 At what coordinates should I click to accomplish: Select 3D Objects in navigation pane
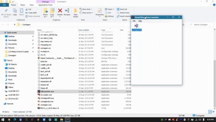pyautogui.click(x=12, y=64)
